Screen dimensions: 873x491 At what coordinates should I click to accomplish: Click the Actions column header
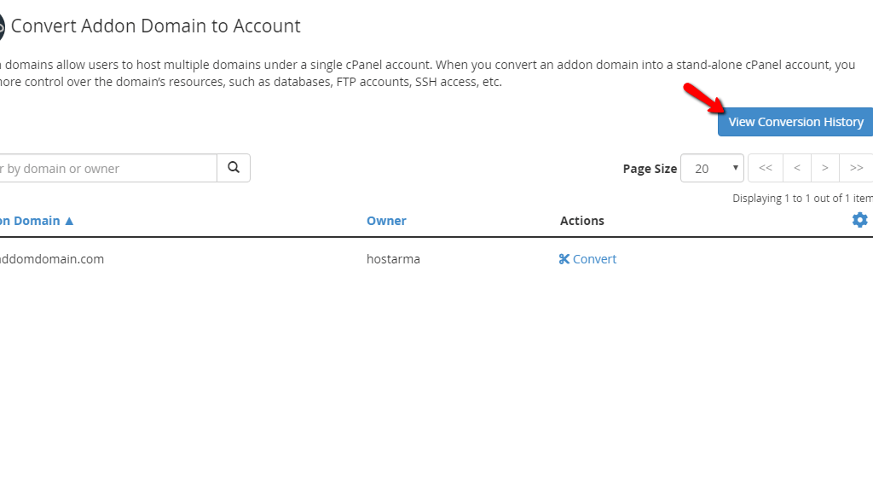pyautogui.click(x=581, y=221)
